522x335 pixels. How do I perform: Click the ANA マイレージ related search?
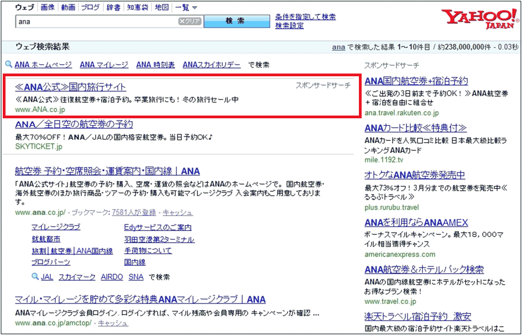(x=104, y=65)
